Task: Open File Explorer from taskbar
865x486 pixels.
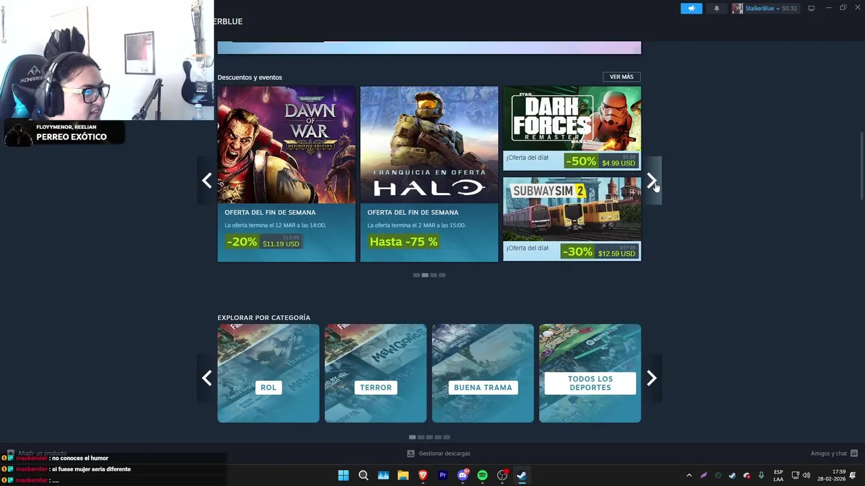Action: [x=403, y=475]
